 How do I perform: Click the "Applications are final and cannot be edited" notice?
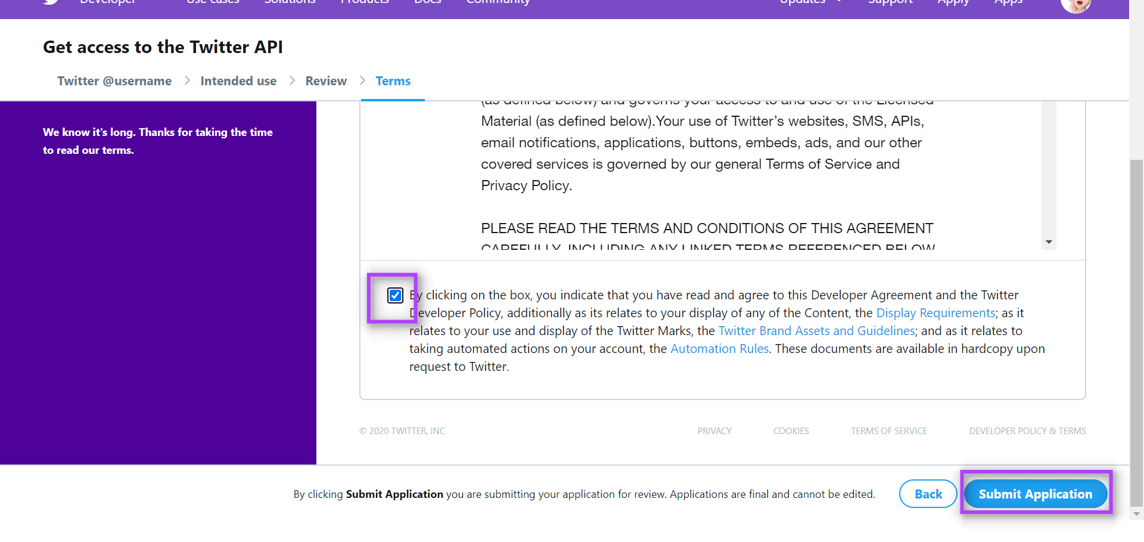pos(772,494)
